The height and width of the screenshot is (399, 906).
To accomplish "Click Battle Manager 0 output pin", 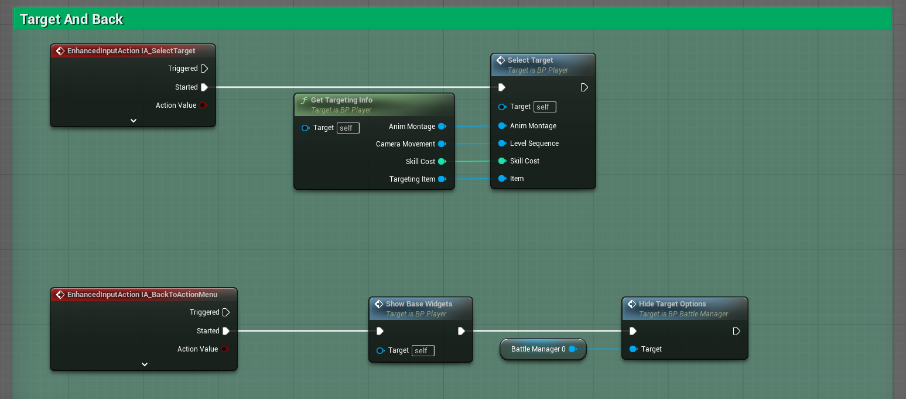I will coord(572,349).
